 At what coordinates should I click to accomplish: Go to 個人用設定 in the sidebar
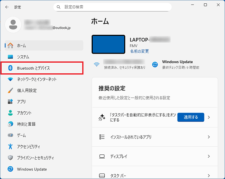[44, 91]
